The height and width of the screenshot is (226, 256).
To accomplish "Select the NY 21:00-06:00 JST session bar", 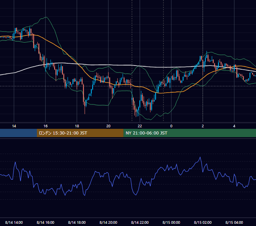I will [x=189, y=133].
